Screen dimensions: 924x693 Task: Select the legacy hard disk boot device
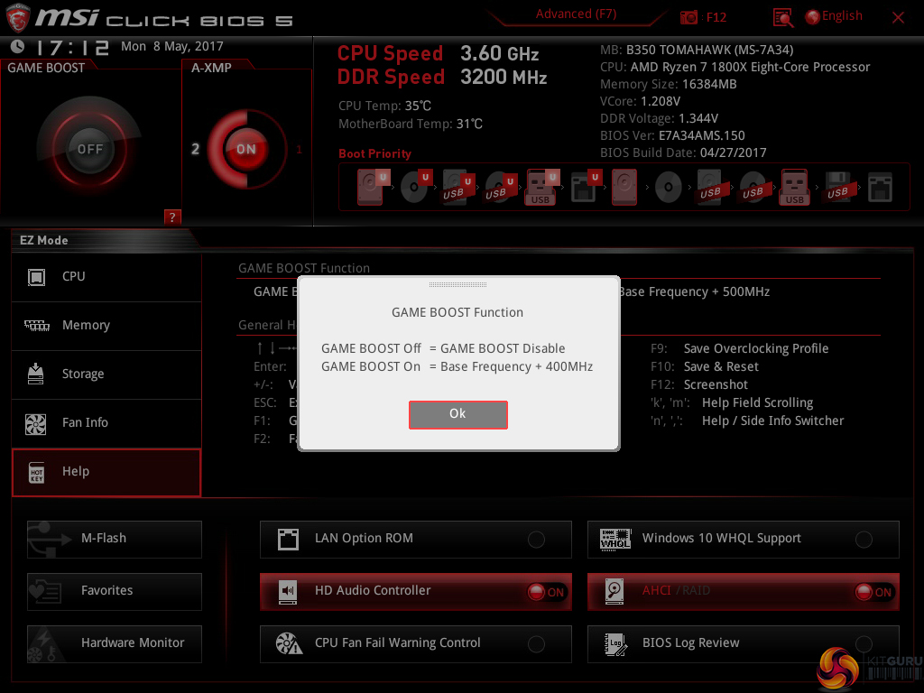pyautogui.click(x=624, y=187)
